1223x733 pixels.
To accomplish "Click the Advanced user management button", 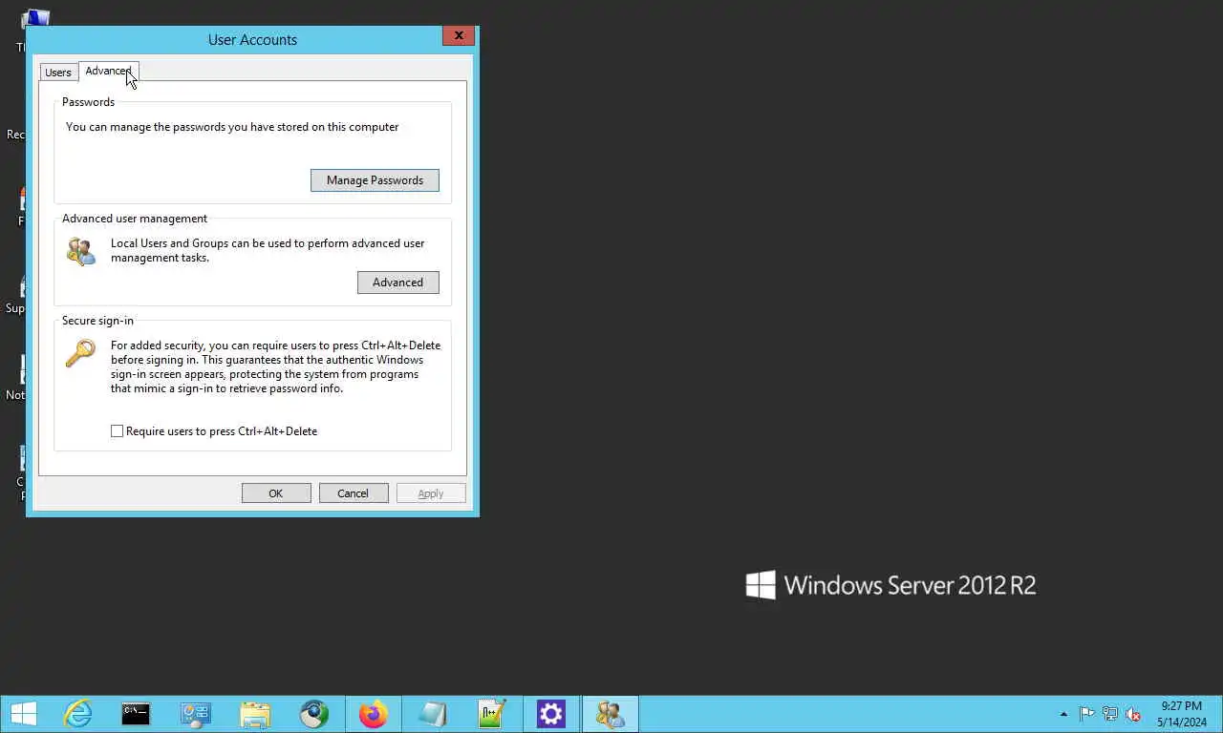I will pyautogui.click(x=397, y=283).
